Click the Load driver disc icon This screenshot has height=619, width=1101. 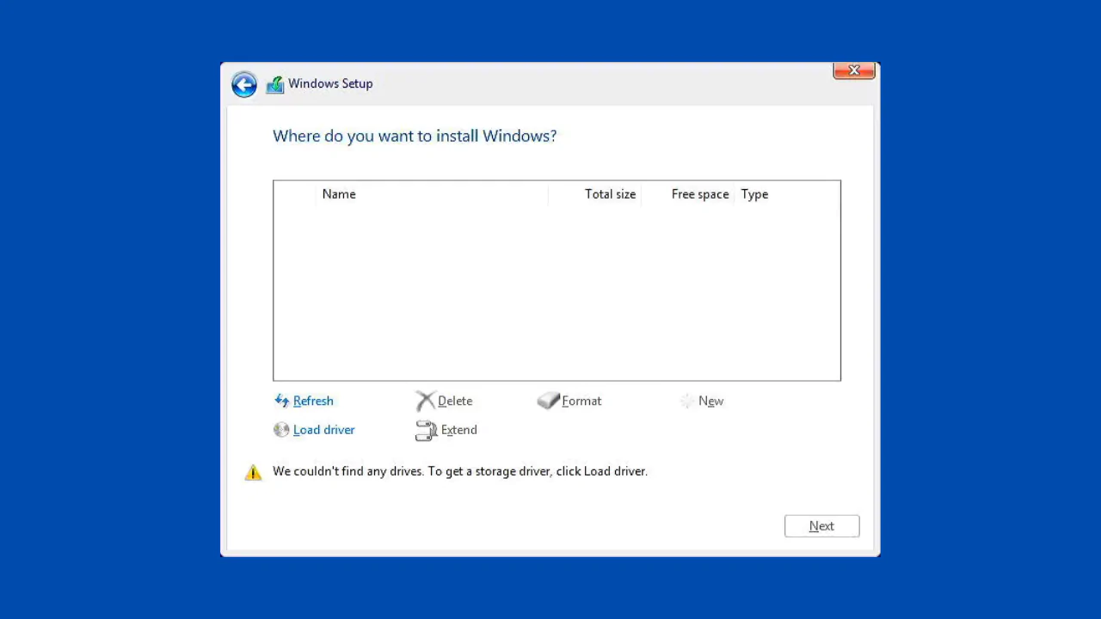(281, 430)
